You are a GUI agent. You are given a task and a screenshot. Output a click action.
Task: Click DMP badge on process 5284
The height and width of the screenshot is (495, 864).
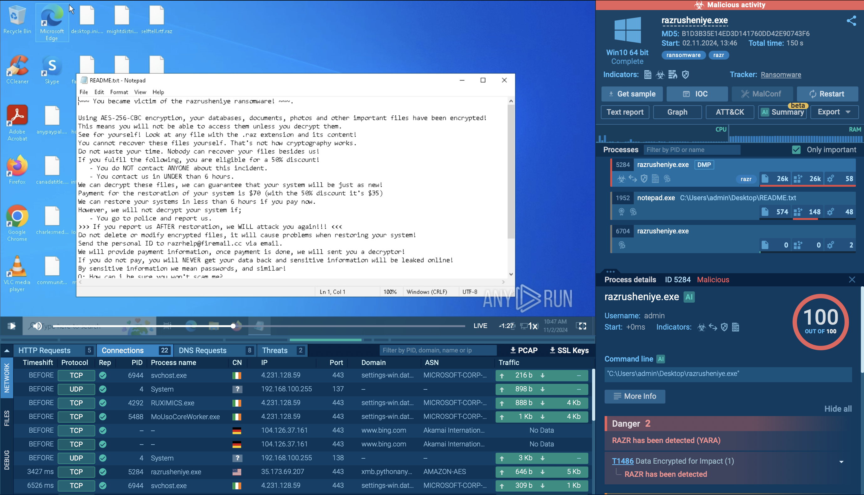click(x=704, y=164)
